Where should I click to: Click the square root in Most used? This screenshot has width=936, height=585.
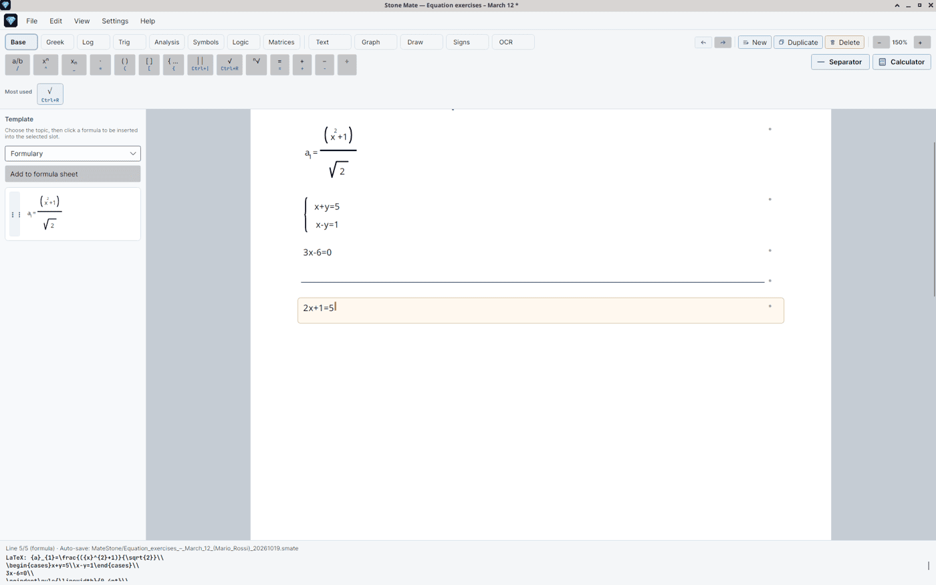click(50, 94)
